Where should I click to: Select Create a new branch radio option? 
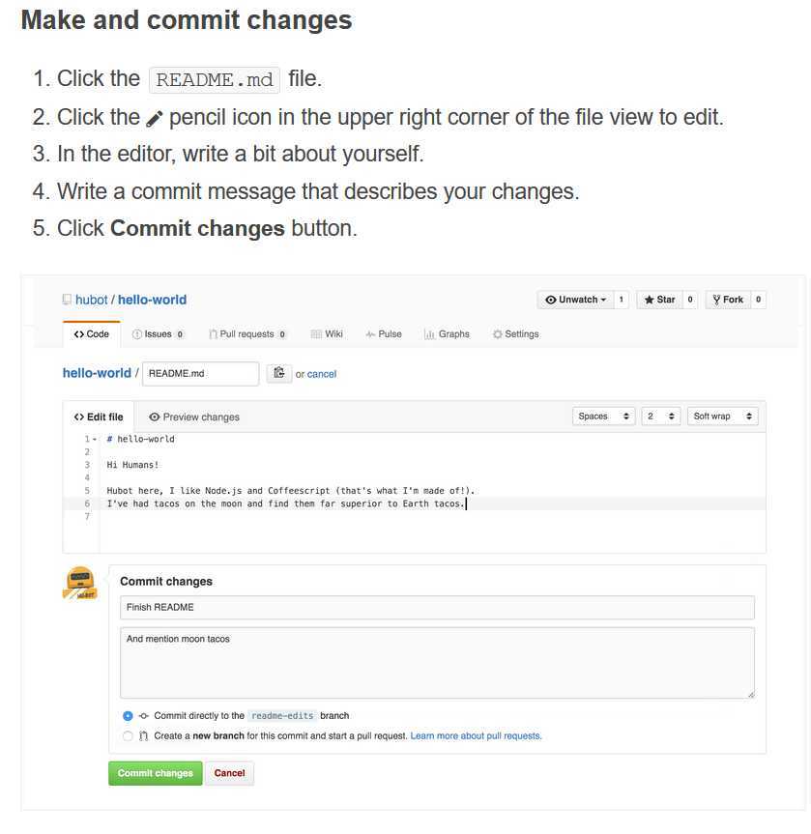[128, 736]
